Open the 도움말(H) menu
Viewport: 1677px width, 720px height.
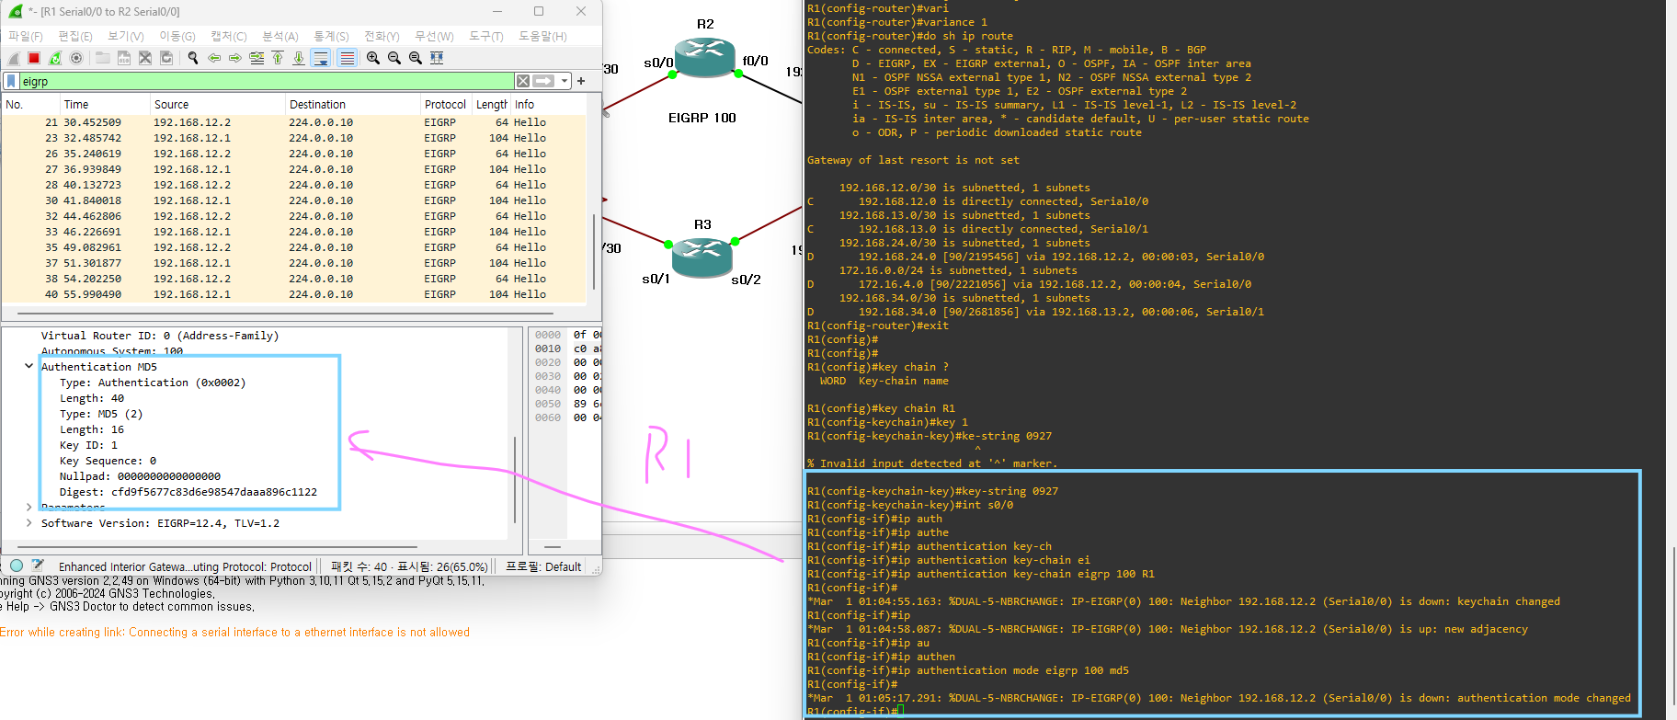pos(542,36)
